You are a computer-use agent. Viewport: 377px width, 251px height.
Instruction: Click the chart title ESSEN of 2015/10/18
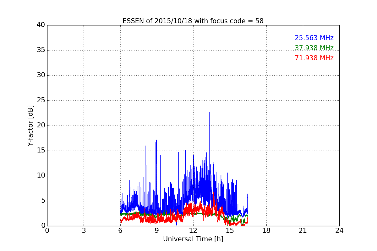pos(193,21)
